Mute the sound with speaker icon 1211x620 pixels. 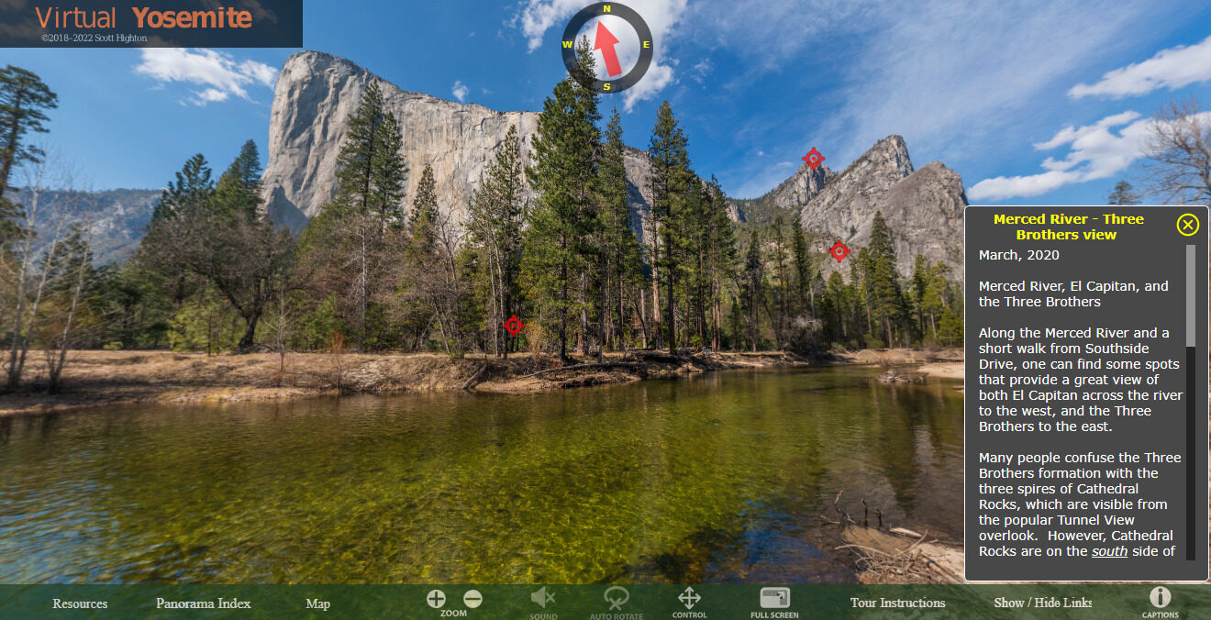tap(543, 599)
